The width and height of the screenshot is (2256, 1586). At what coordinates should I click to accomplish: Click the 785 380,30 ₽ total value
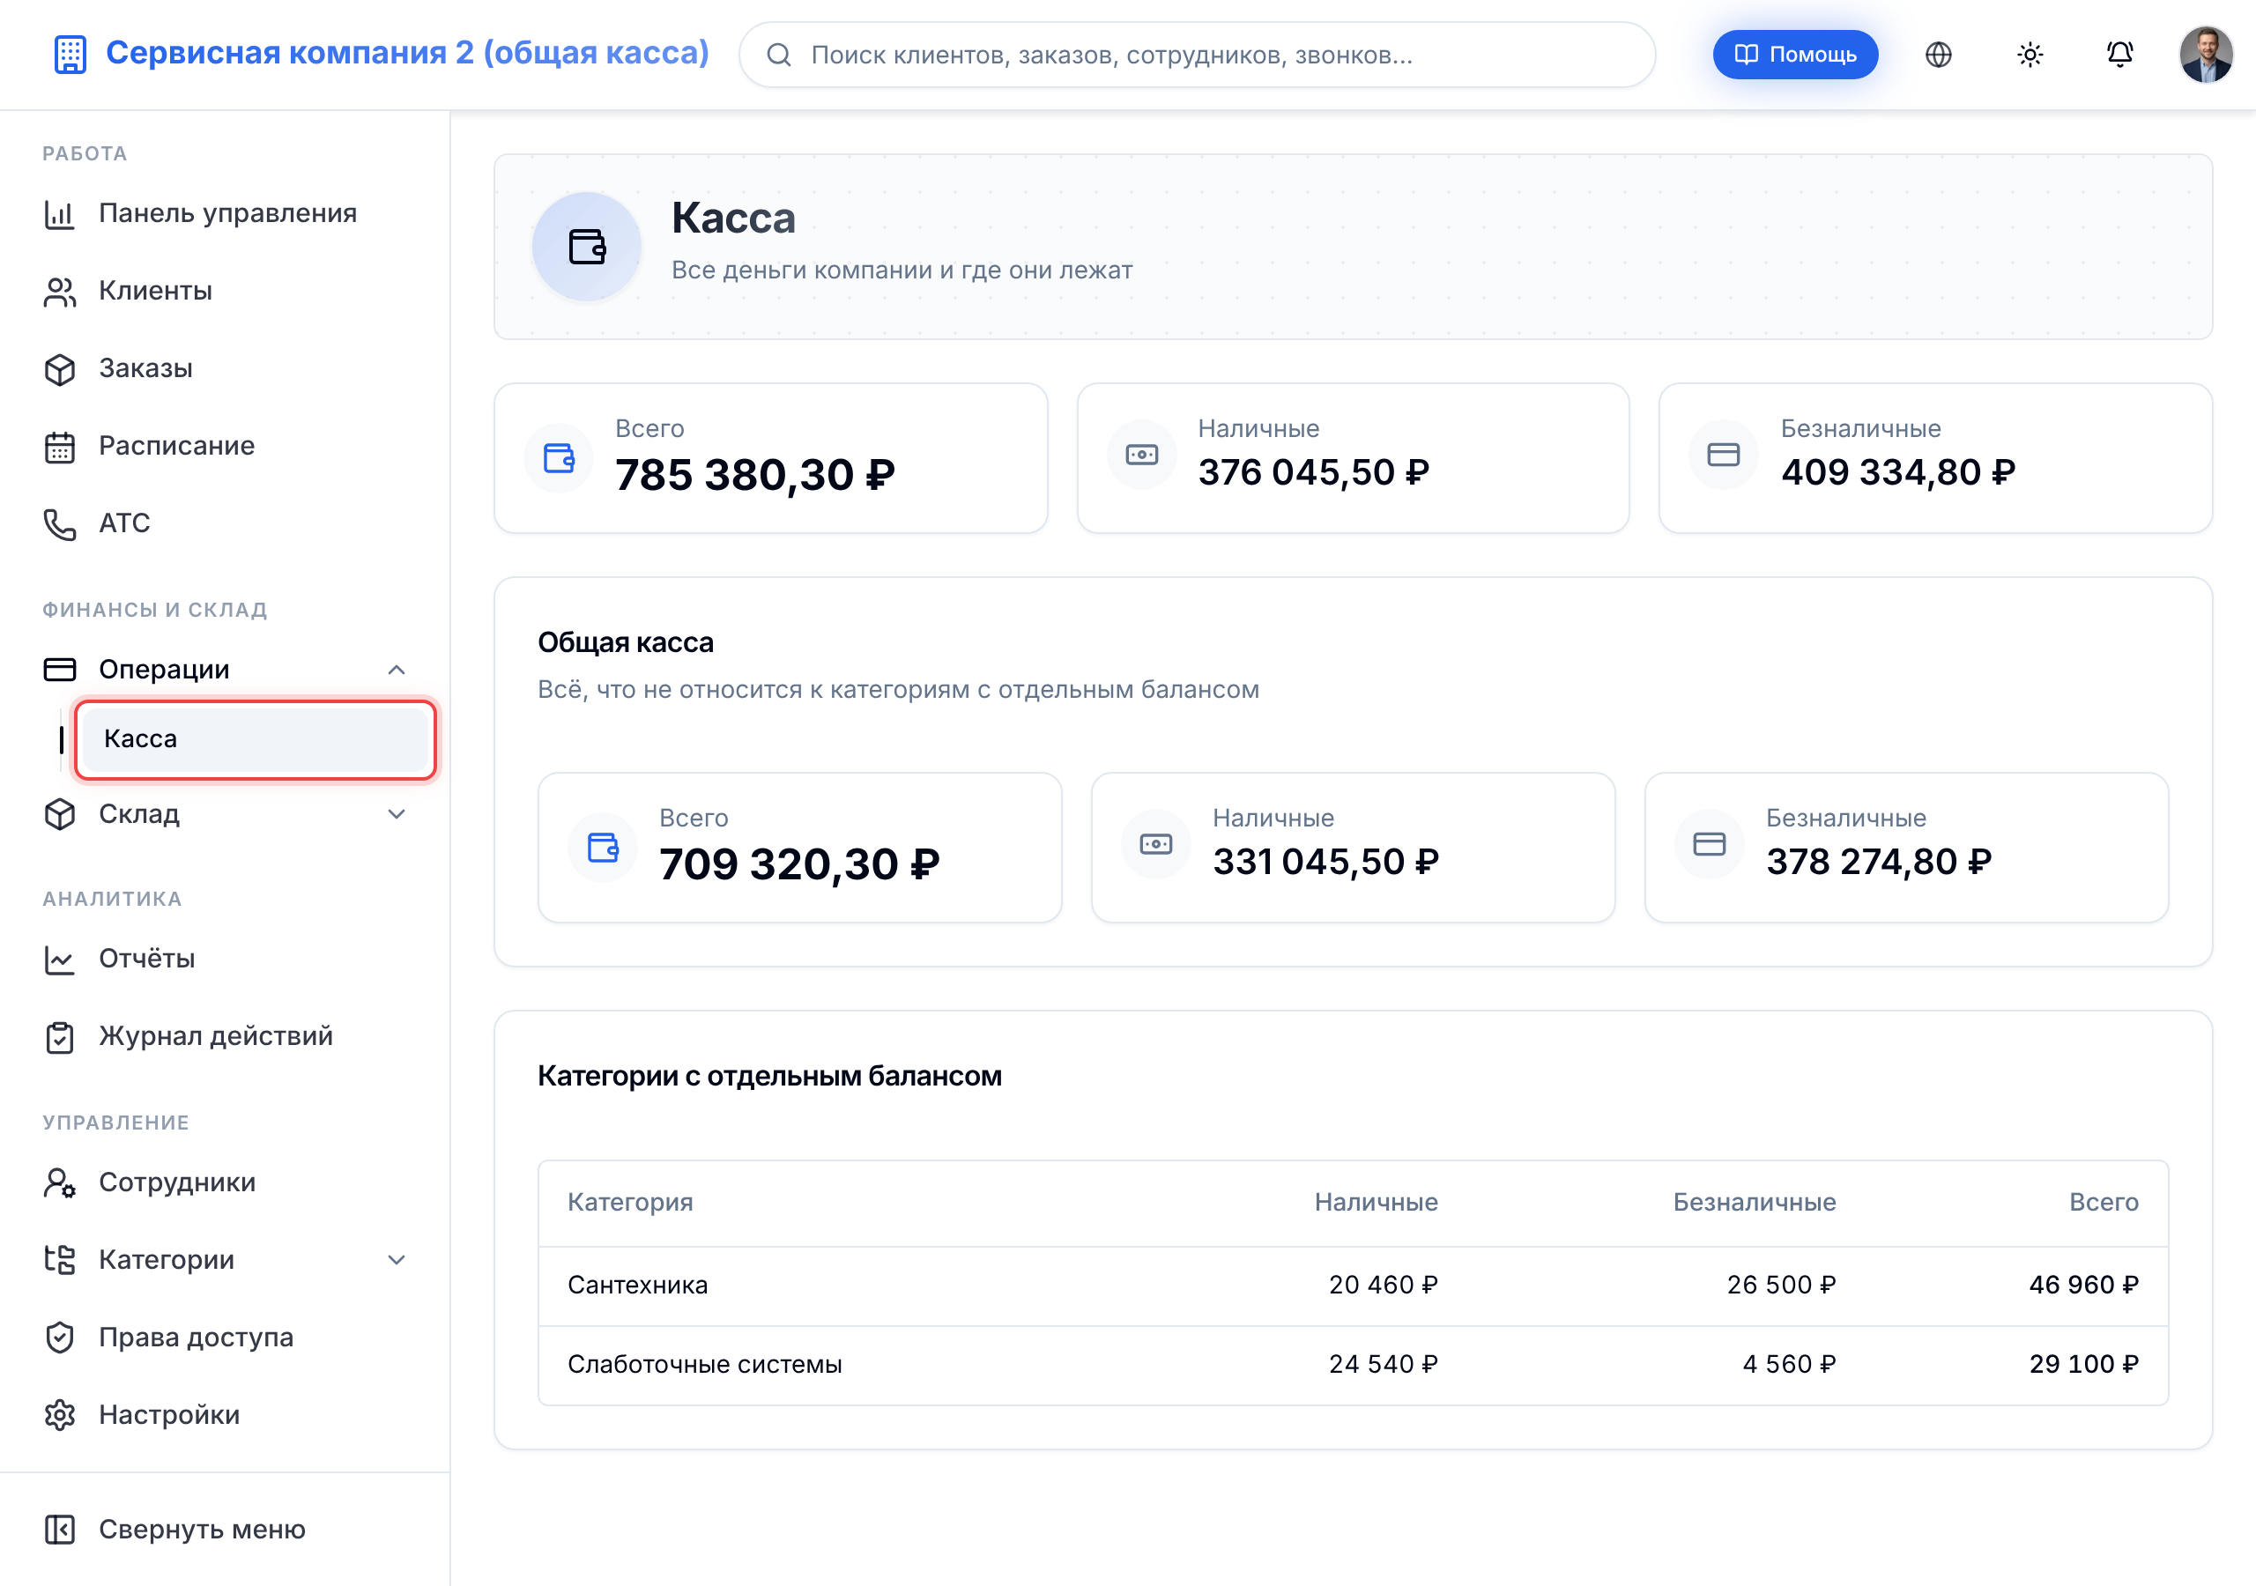754,476
